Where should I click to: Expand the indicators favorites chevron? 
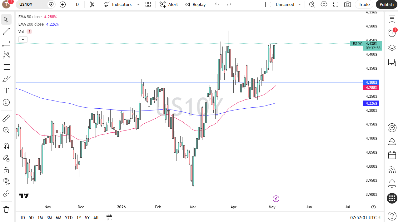pyautogui.click(x=138, y=4)
